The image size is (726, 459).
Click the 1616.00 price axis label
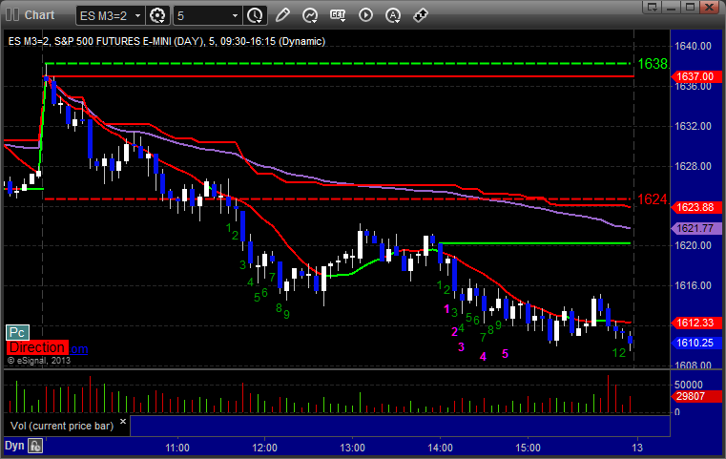click(x=694, y=285)
